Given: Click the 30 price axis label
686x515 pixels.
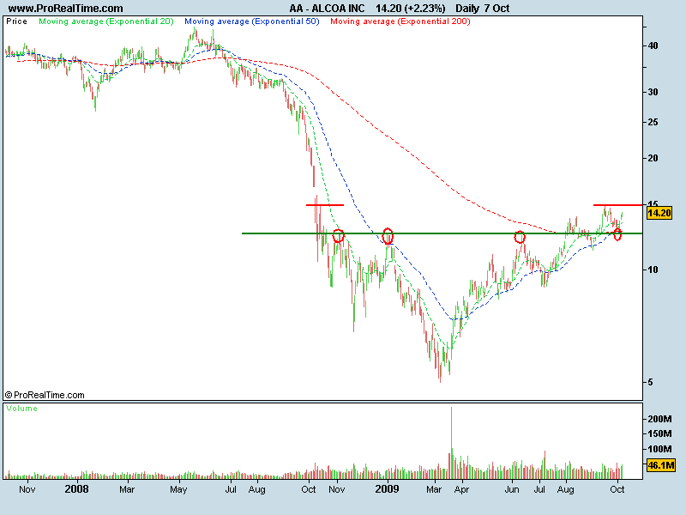Looking at the screenshot, I should tap(653, 92).
